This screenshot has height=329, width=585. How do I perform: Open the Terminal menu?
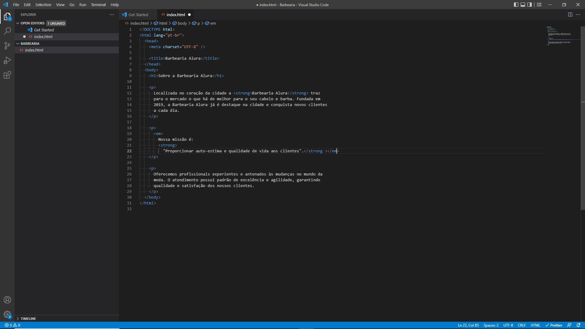[x=98, y=5]
